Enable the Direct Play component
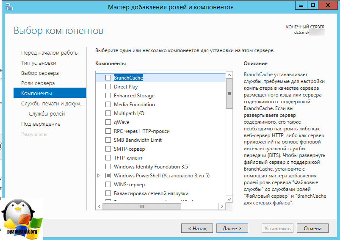The height and width of the screenshot is (240, 340). [x=108, y=87]
